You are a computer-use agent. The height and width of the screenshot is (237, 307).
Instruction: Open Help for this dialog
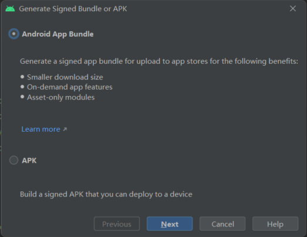pos(275,224)
